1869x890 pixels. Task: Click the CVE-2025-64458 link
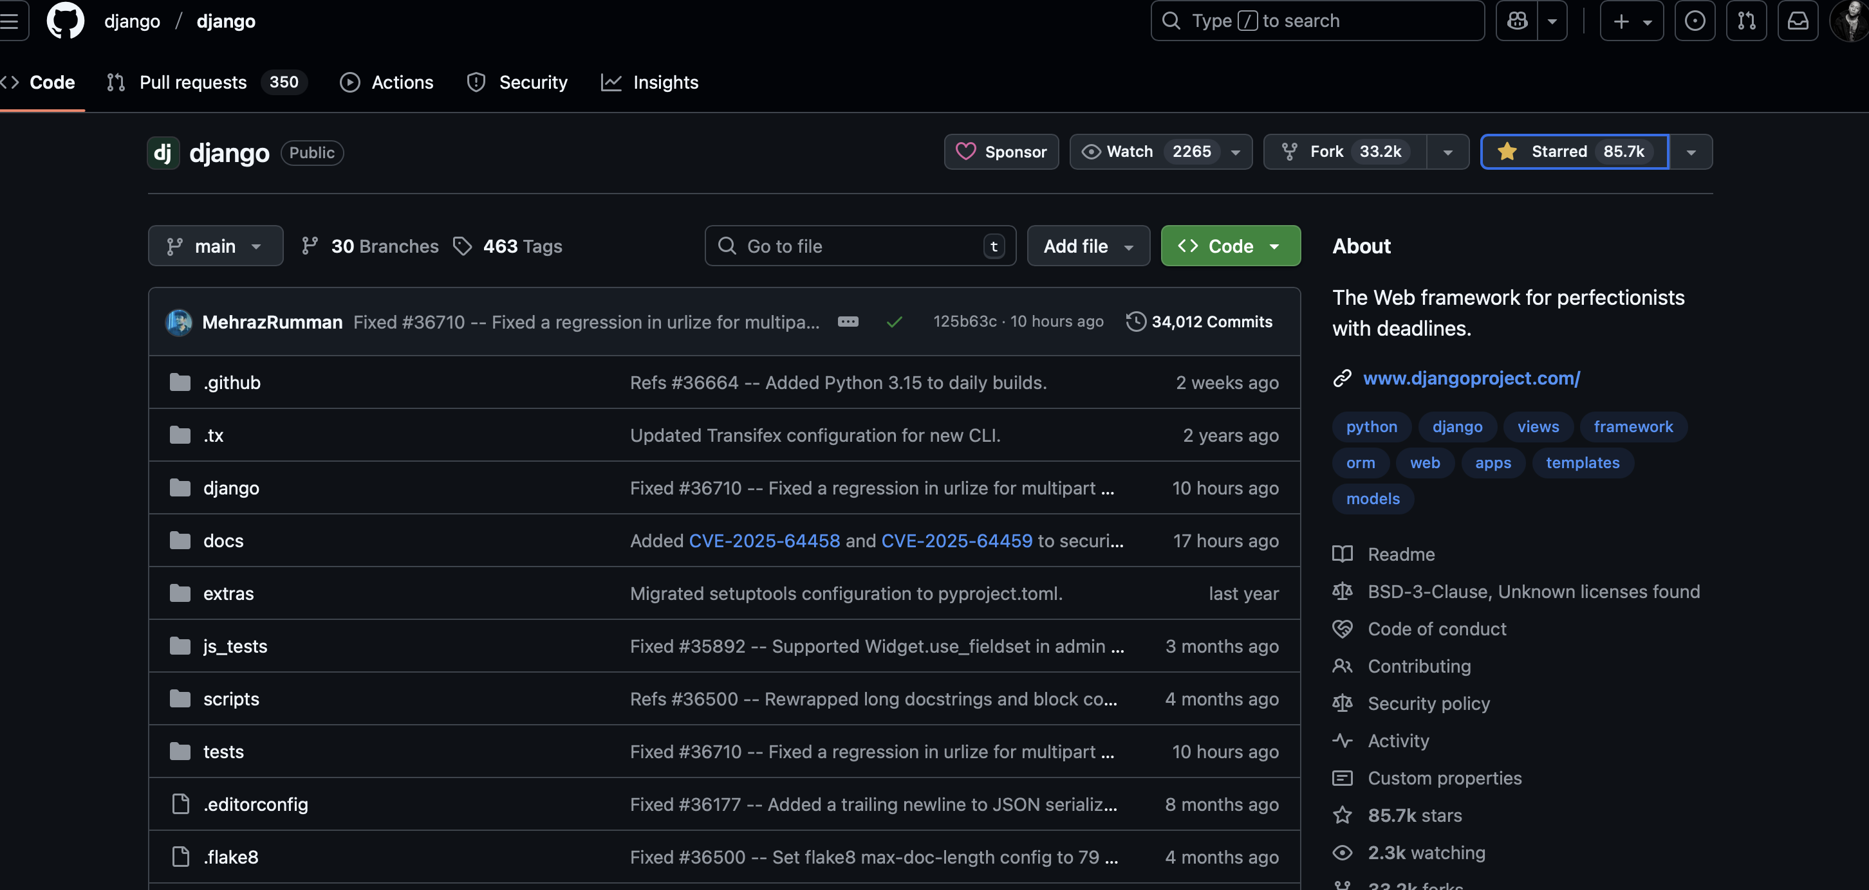(x=764, y=541)
